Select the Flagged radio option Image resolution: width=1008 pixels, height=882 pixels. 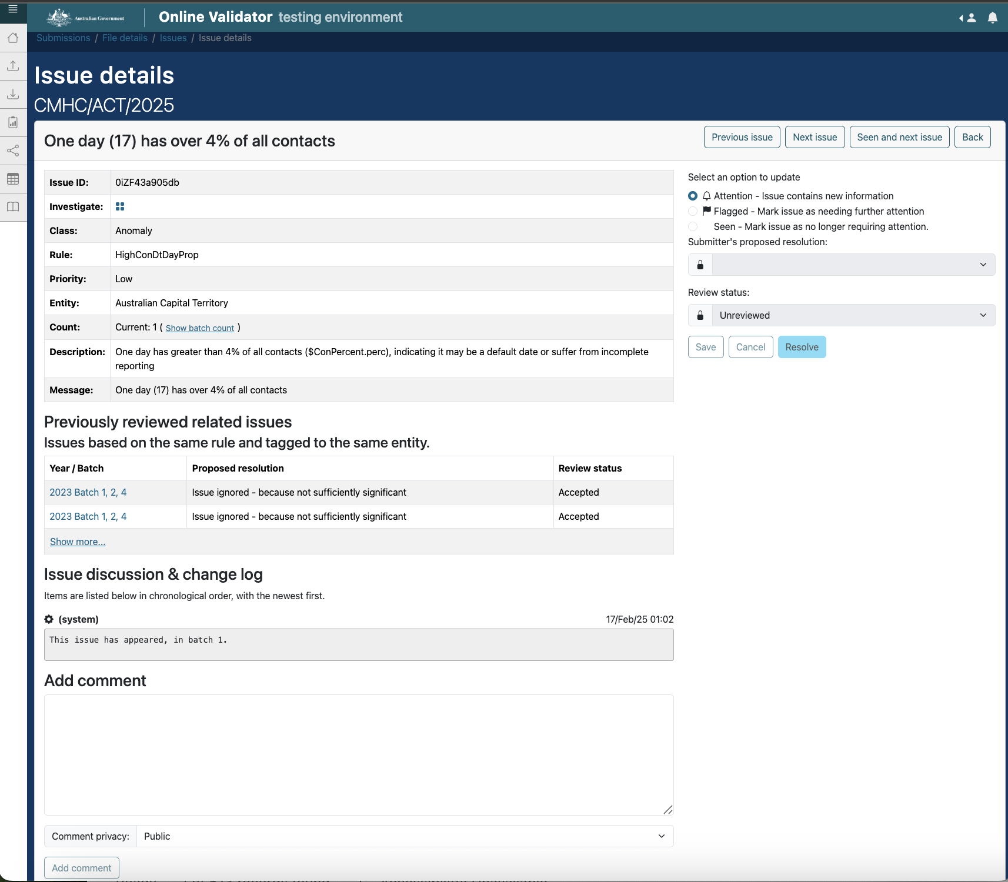(693, 211)
